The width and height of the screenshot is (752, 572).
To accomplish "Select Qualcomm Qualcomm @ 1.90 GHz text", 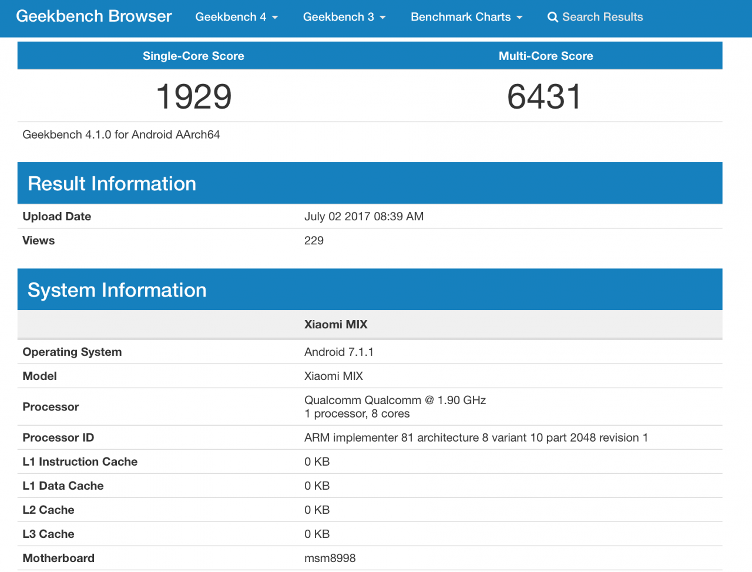I will coord(395,400).
